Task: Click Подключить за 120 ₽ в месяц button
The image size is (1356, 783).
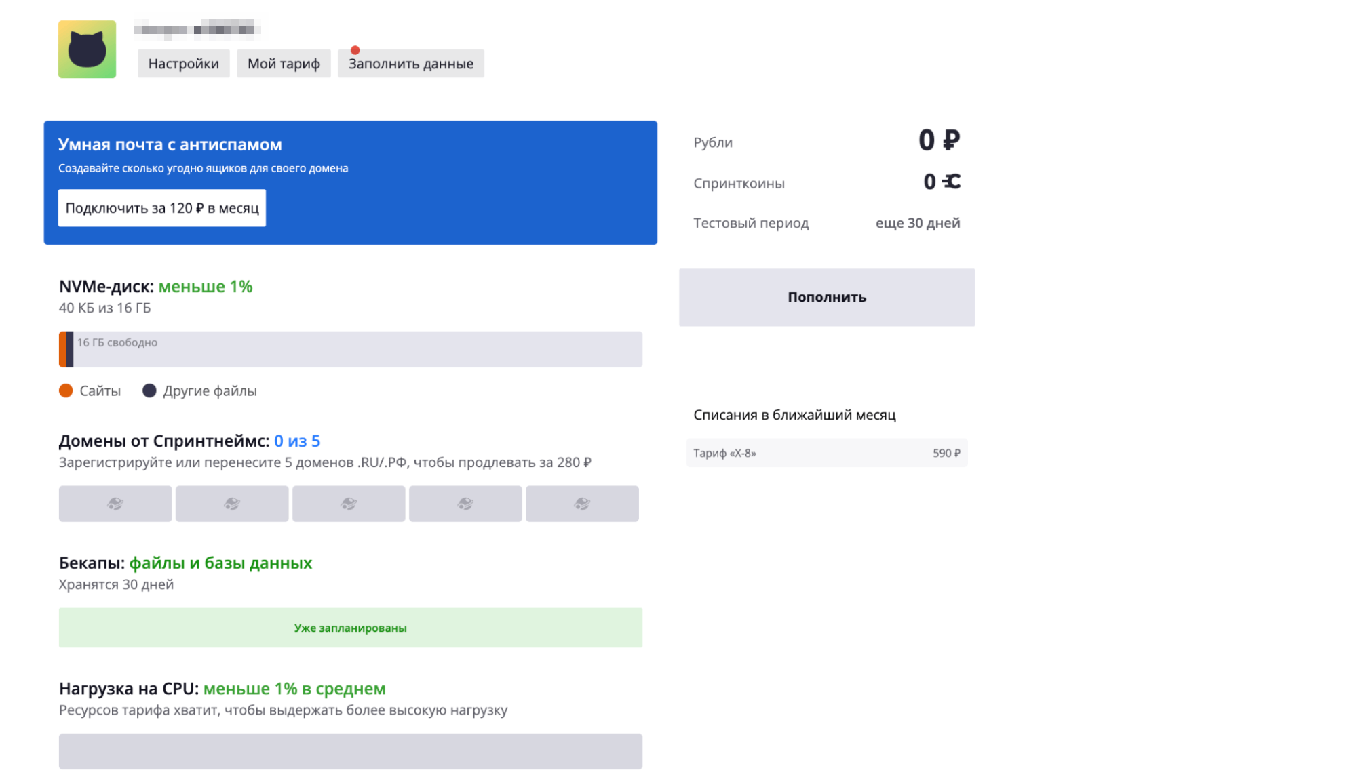Action: [x=162, y=208]
